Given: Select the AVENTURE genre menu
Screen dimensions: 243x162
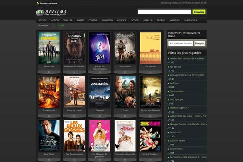Looking at the screenshot, I should pyautogui.click(x=175, y=20).
